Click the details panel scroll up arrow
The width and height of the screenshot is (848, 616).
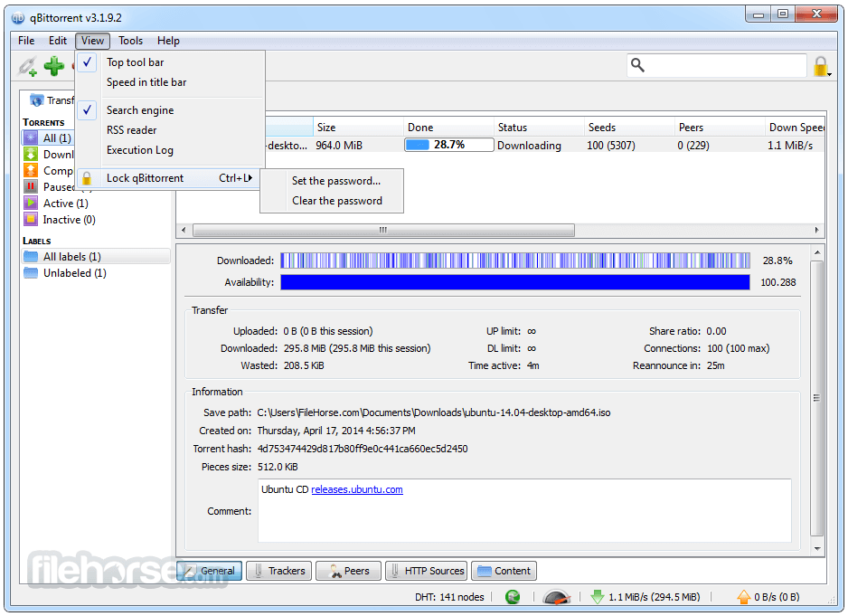click(817, 252)
